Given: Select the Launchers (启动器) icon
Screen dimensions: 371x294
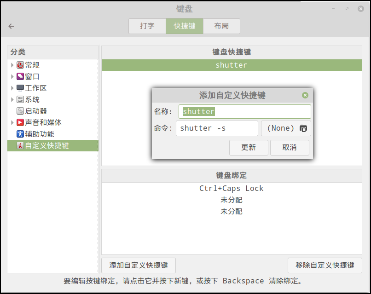Looking at the screenshot, I should [x=20, y=111].
